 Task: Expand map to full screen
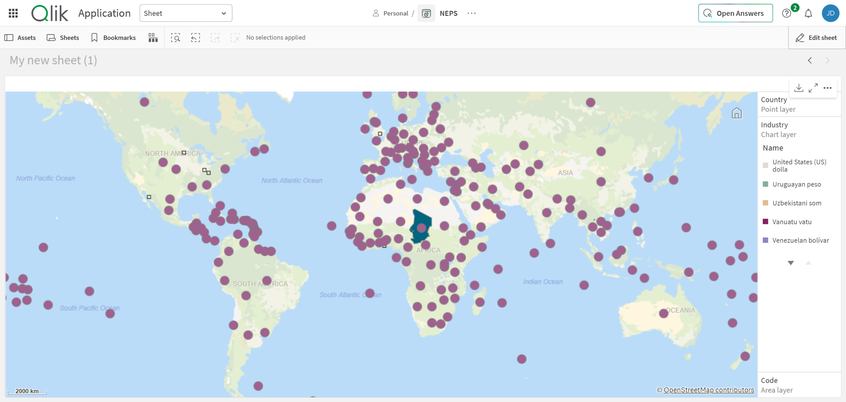tap(813, 88)
